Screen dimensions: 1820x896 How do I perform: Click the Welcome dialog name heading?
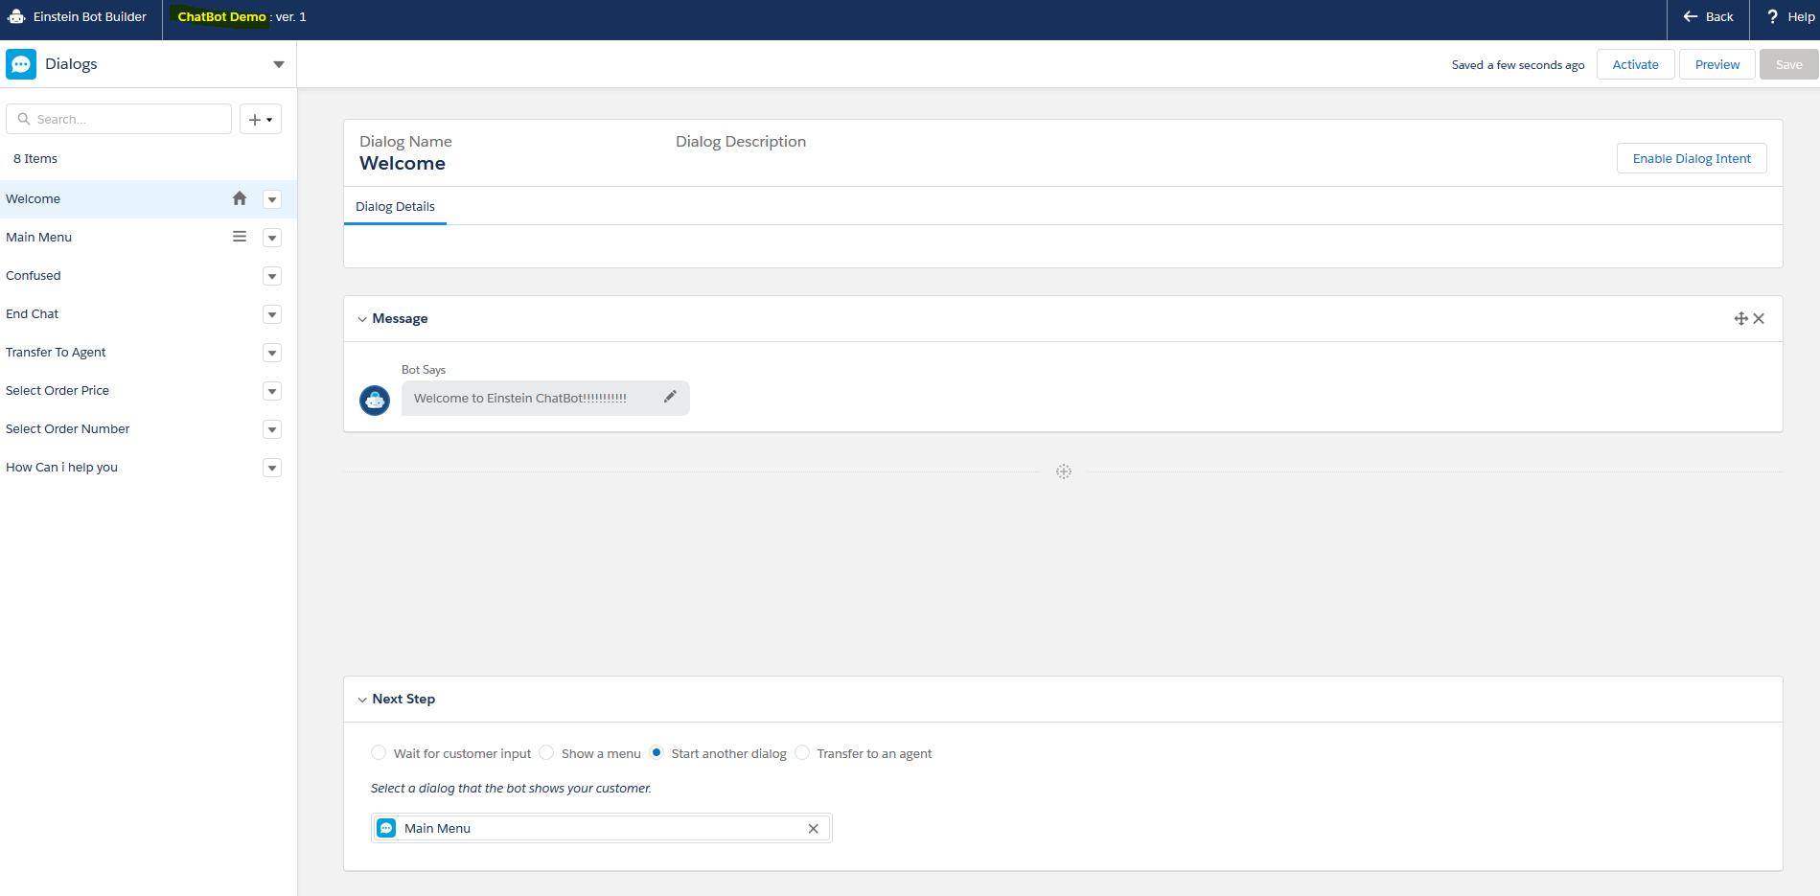[x=403, y=163]
